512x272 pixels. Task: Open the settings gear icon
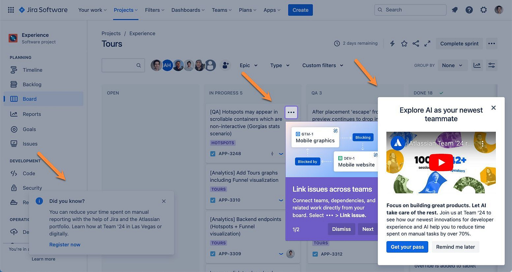tap(484, 10)
